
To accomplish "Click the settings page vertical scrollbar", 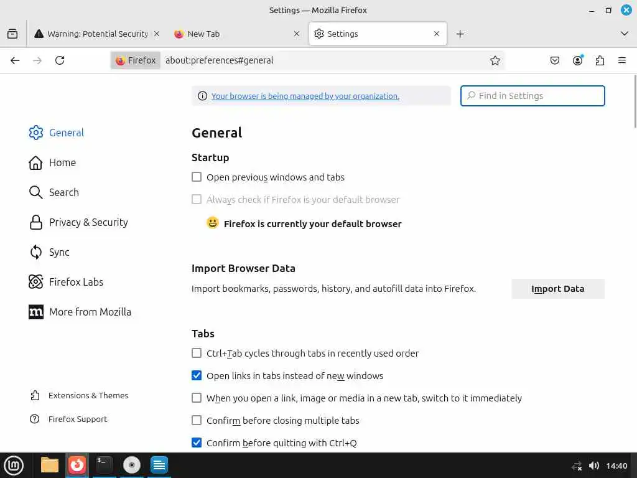I will (x=634, y=101).
